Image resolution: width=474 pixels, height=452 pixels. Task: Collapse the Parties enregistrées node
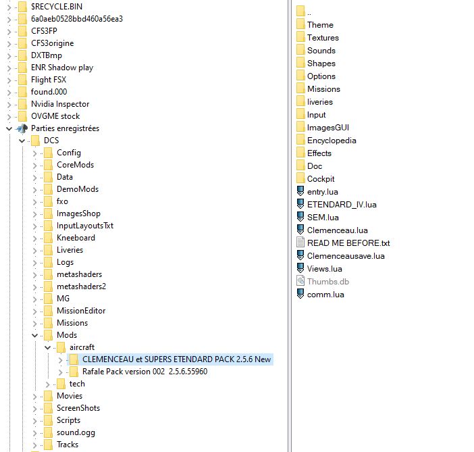coord(9,128)
